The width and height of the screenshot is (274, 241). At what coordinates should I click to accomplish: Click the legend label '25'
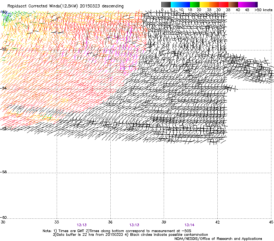point(209,10)
